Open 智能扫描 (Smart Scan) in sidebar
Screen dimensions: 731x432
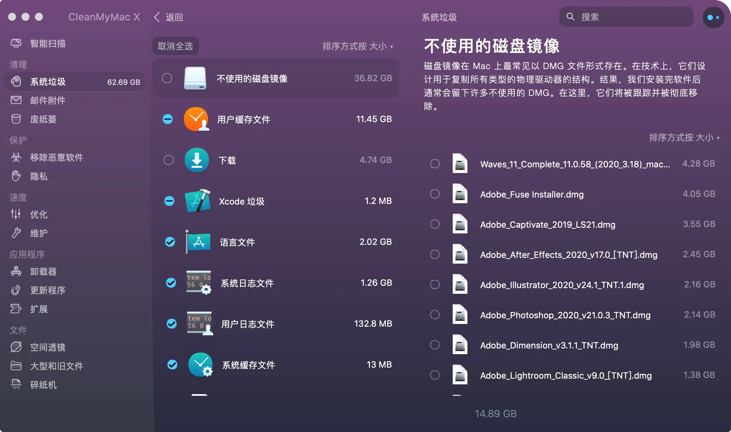click(47, 43)
